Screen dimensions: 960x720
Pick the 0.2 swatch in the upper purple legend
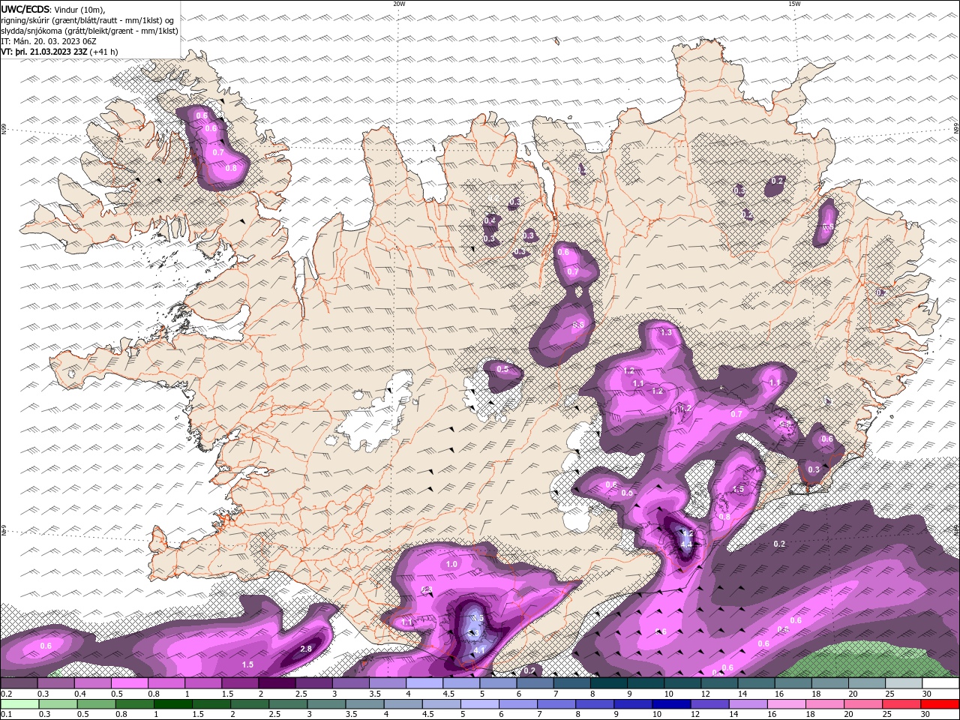(x=19, y=683)
